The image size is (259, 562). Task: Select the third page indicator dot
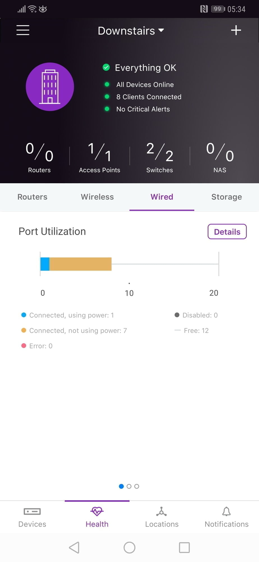point(137,486)
